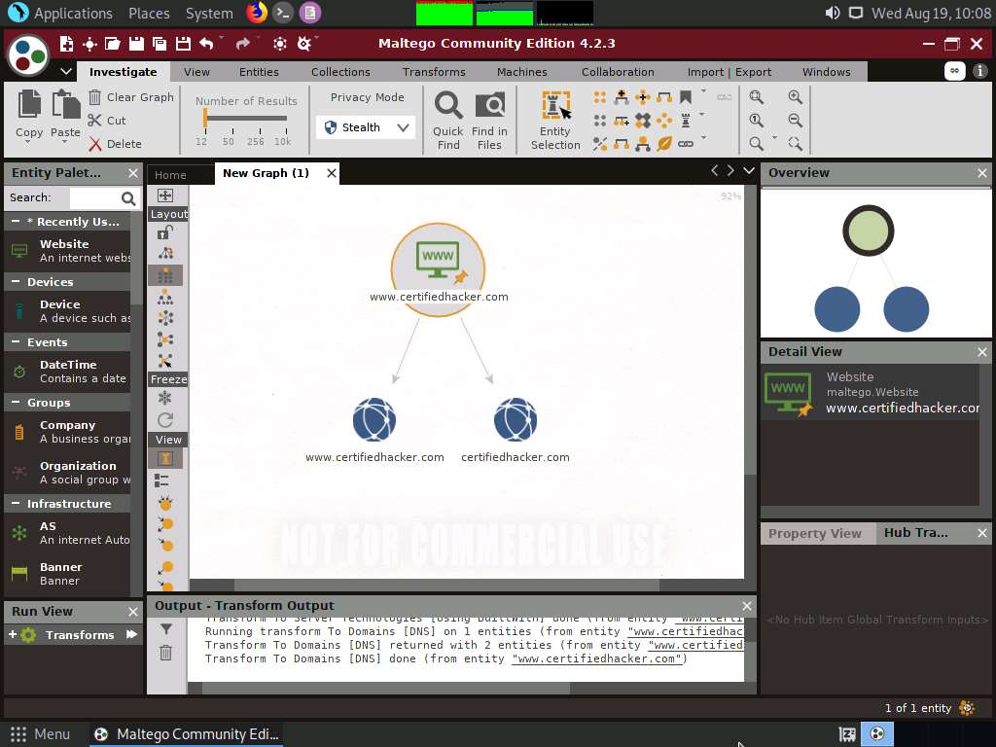Toggle the infinity button at top right

click(x=955, y=70)
